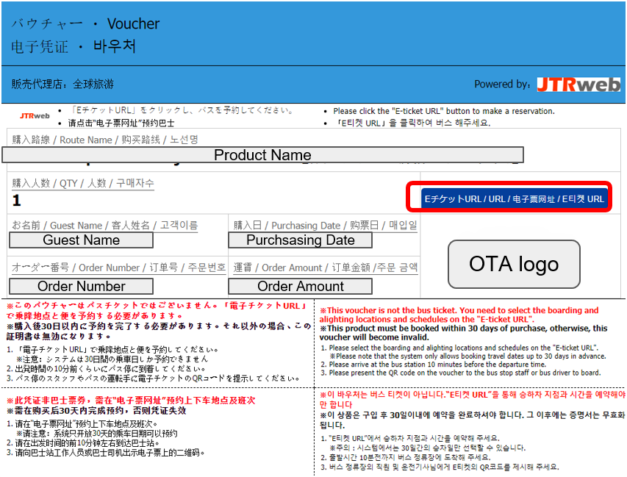
Task: Click the QTY label above the quantity
Action: (x=83, y=184)
